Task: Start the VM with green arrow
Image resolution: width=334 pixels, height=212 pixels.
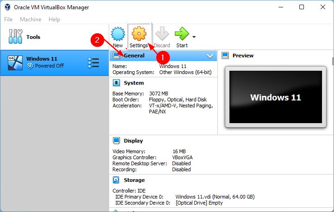Action: 182,33
